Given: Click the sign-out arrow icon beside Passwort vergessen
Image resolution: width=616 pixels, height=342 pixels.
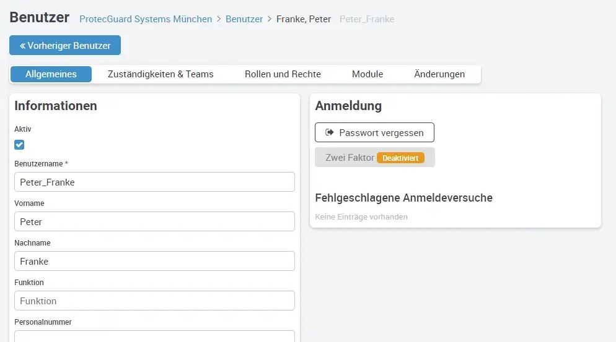Looking at the screenshot, I should tap(330, 132).
